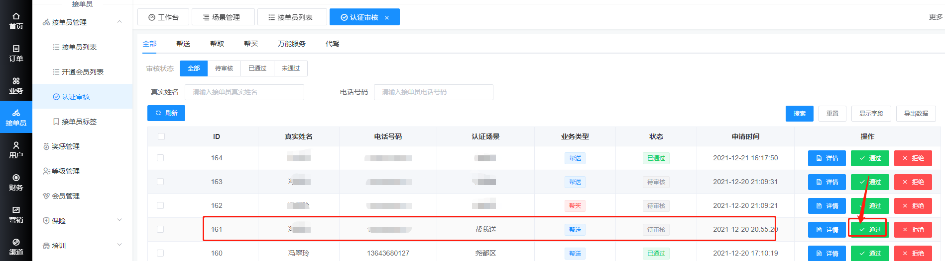Image resolution: width=945 pixels, height=261 pixels.
Task: Open 详情 for row ID 162
Action: click(x=827, y=206)
